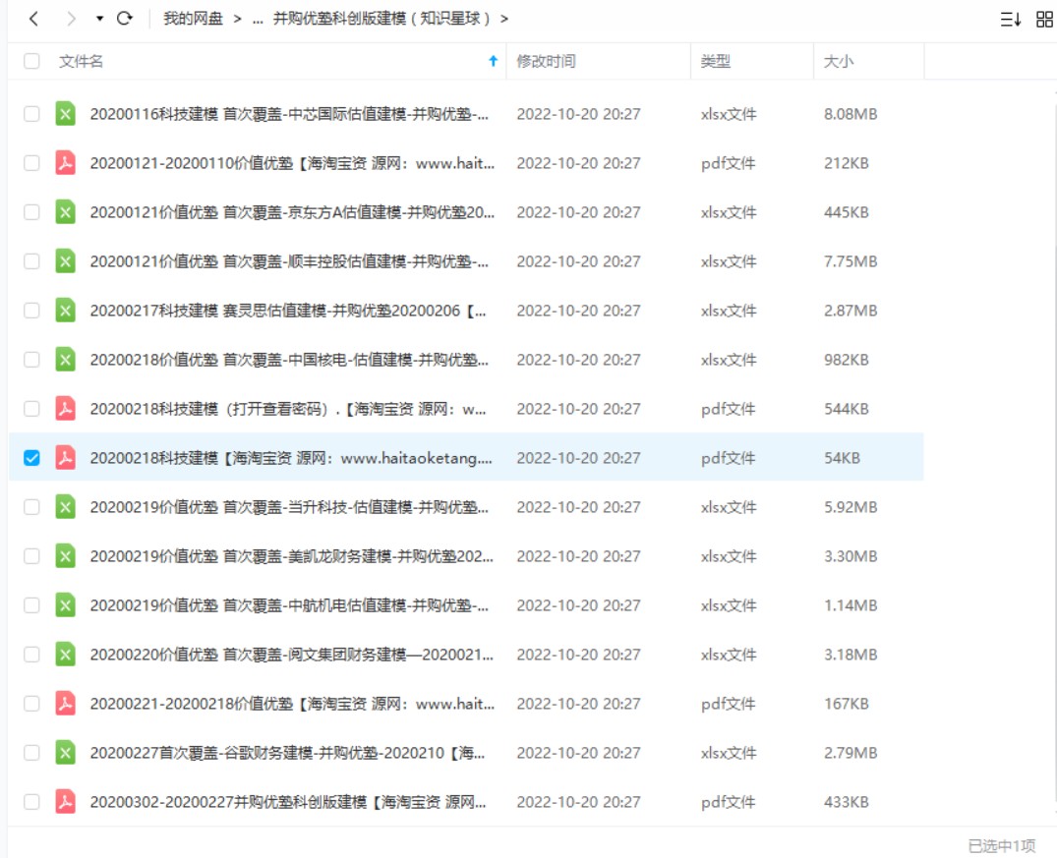Check the 中国核电 file checkbox
Image resolution: width=1057 pixels, height=858 pixels.
31,360
